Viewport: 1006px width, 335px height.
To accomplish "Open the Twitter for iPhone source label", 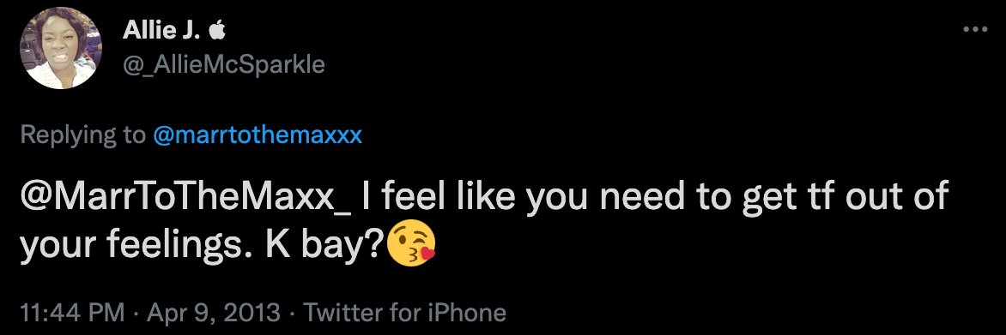I will 404,313.
